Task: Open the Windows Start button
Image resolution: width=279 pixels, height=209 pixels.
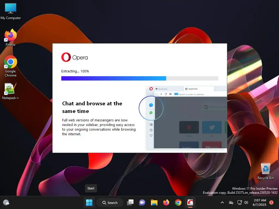Action: click(89, 202)
